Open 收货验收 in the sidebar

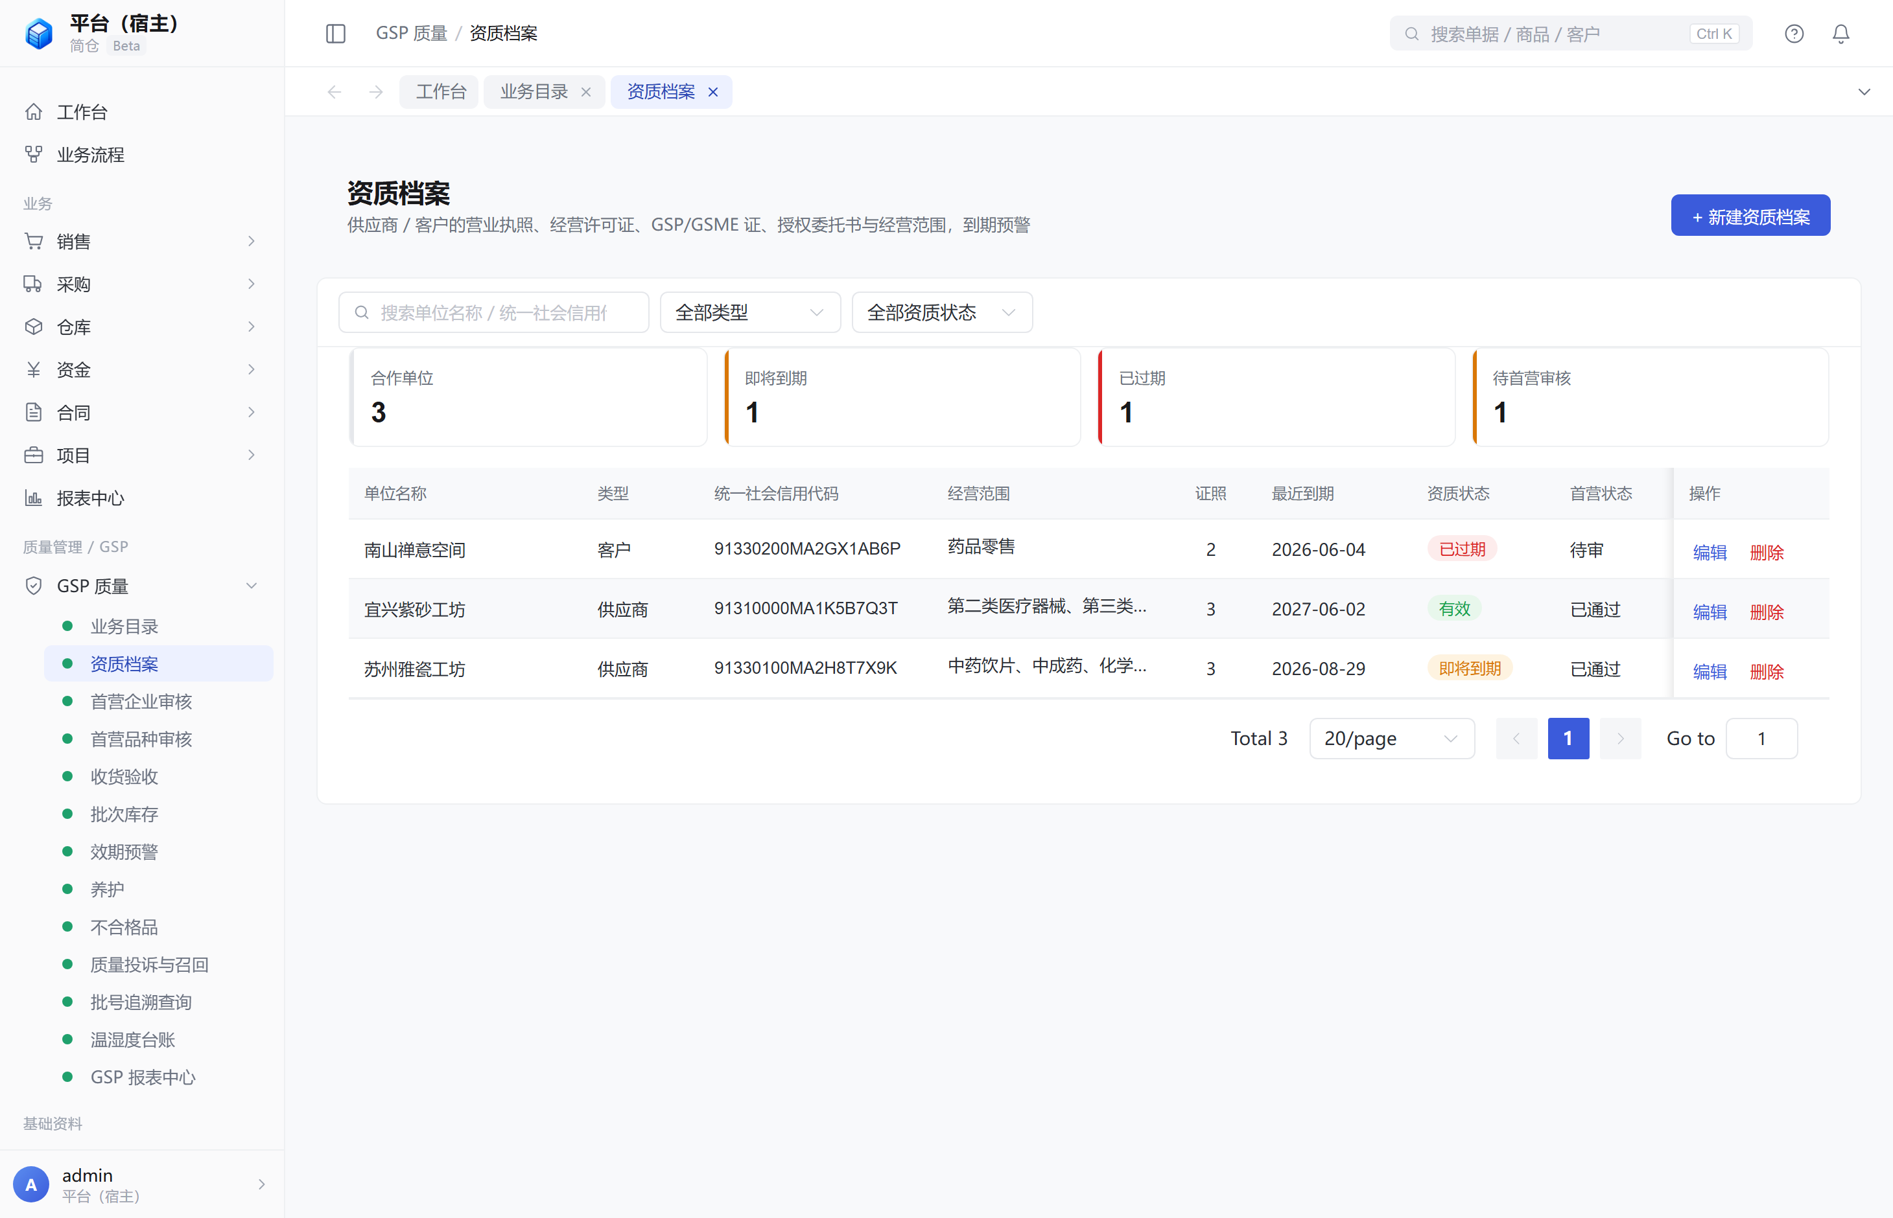[158, 776]
